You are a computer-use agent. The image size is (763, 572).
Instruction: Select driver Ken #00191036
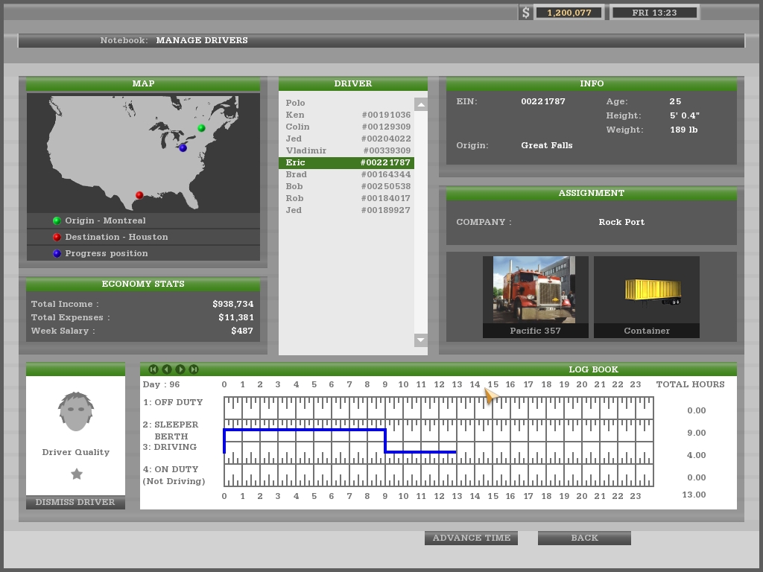[x=346, y=115]
